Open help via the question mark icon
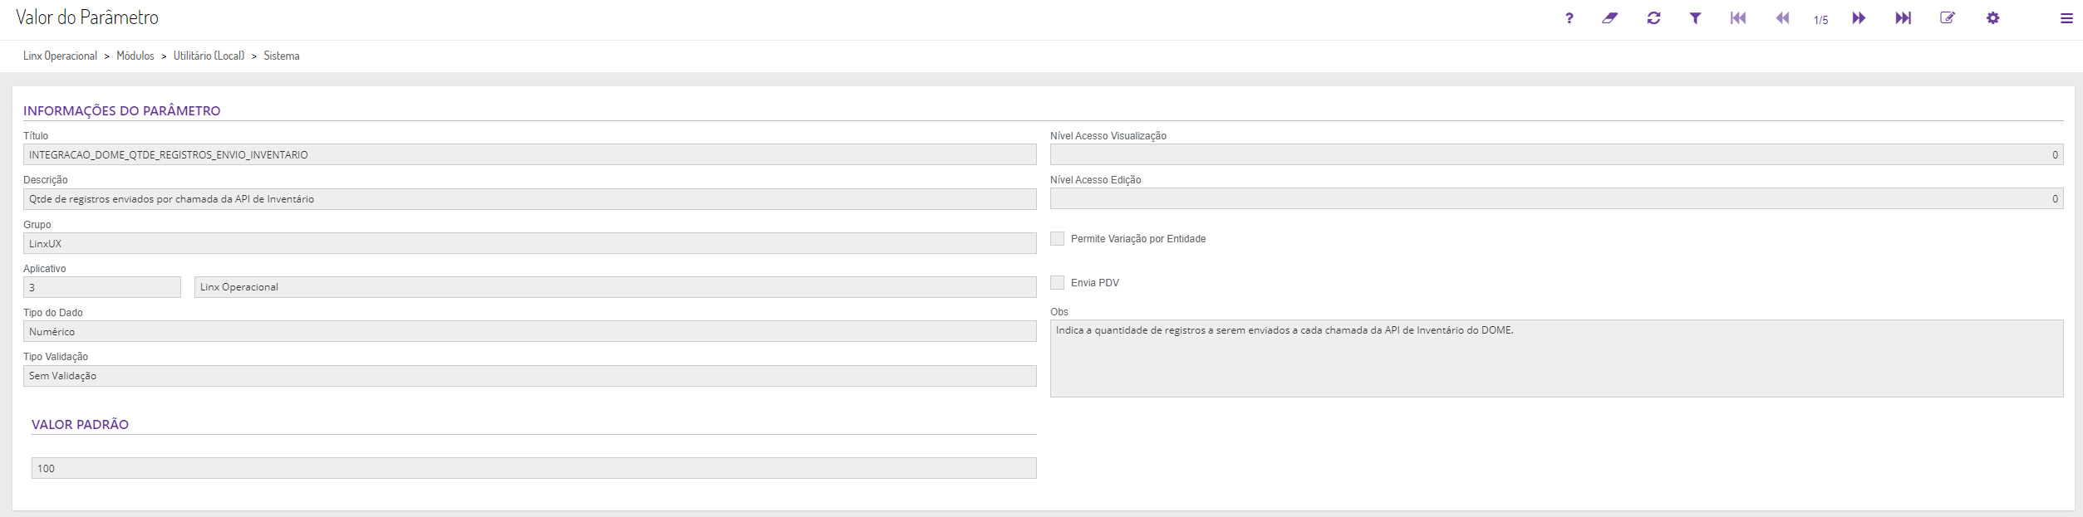The image size is (2083, 517). pyautogui.click(x=1569, y=18)
